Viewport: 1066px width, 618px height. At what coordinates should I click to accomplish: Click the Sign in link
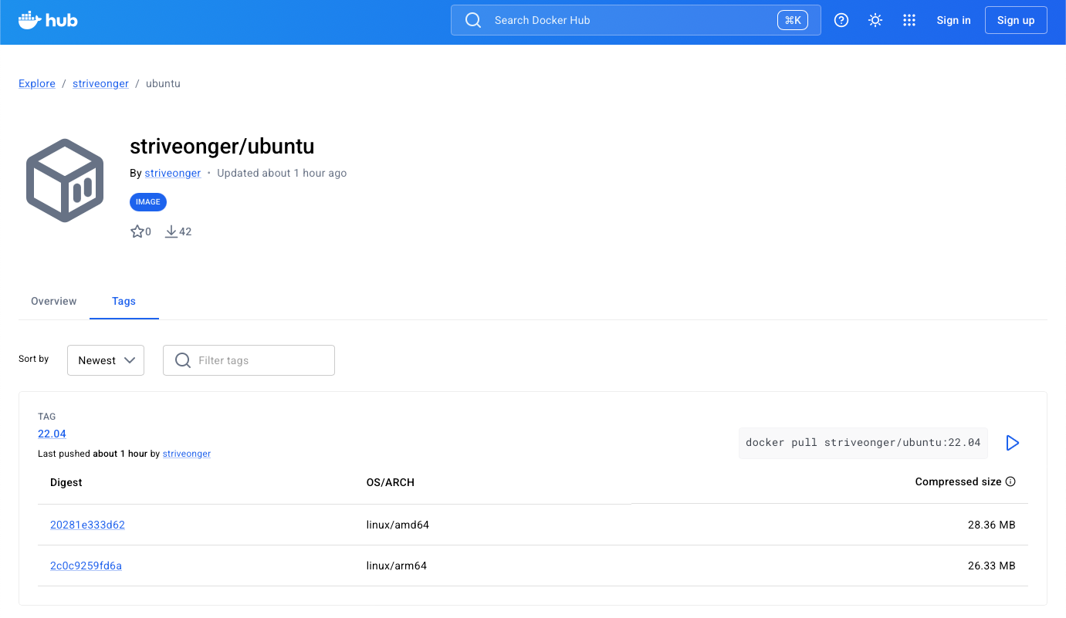(953, 21)
